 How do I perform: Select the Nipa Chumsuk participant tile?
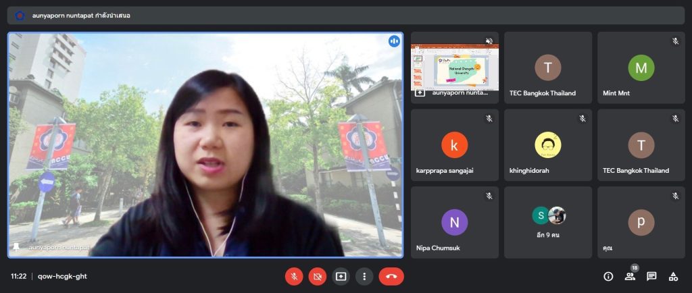click(454, 222)
